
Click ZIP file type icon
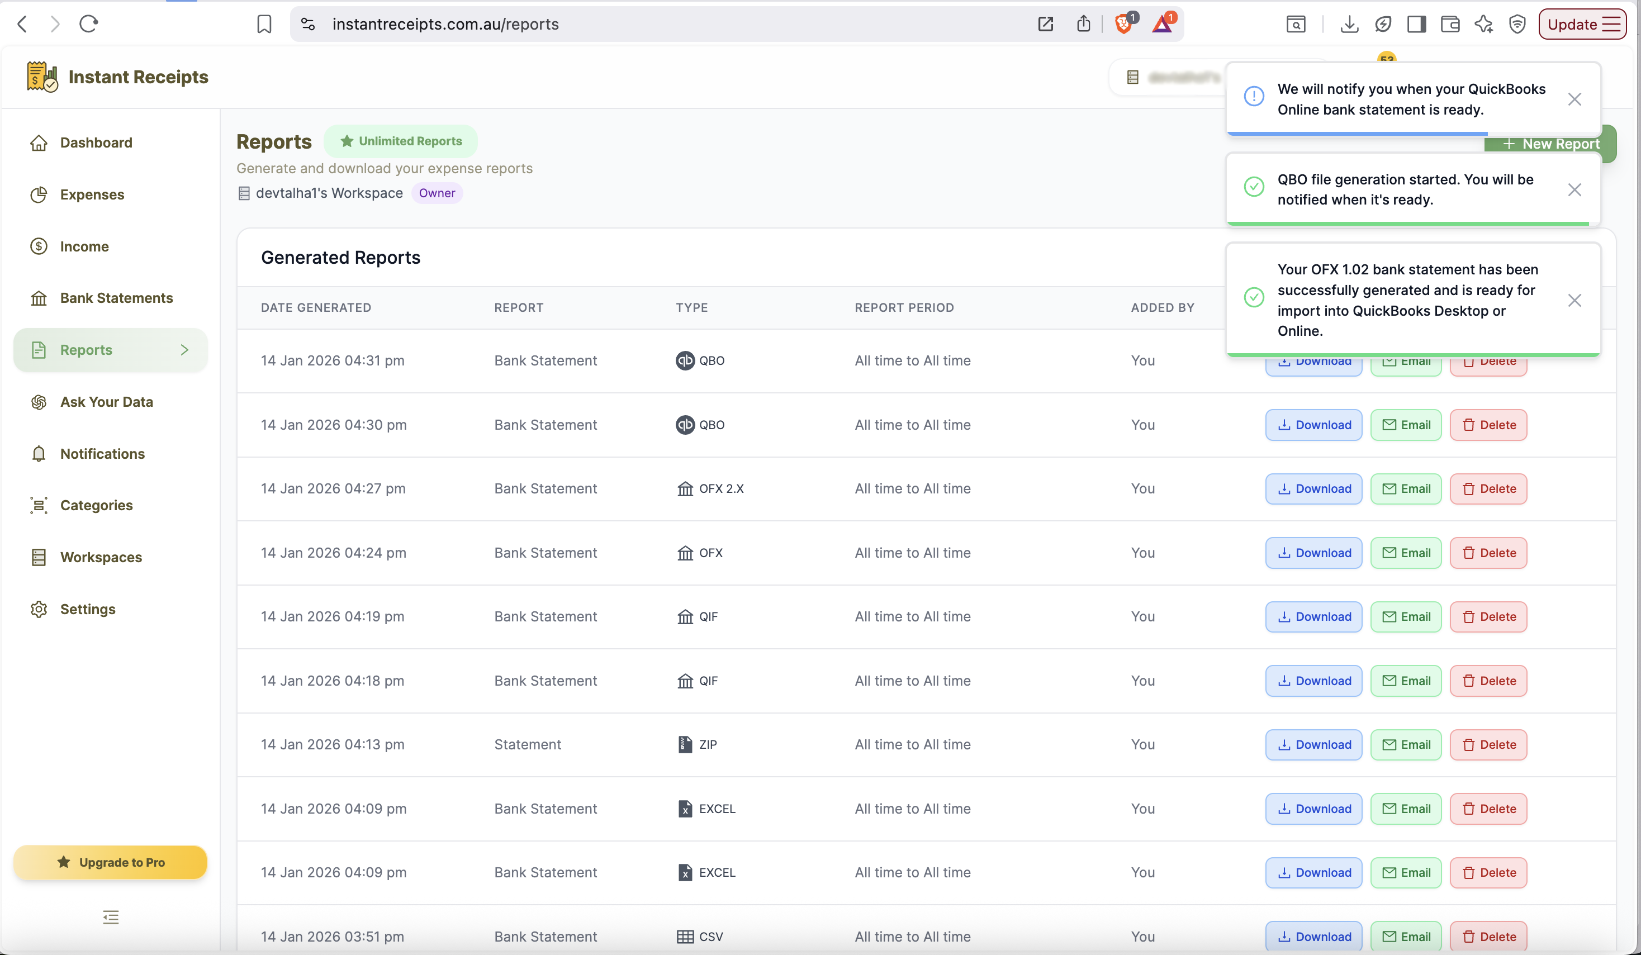click(685, 745)
